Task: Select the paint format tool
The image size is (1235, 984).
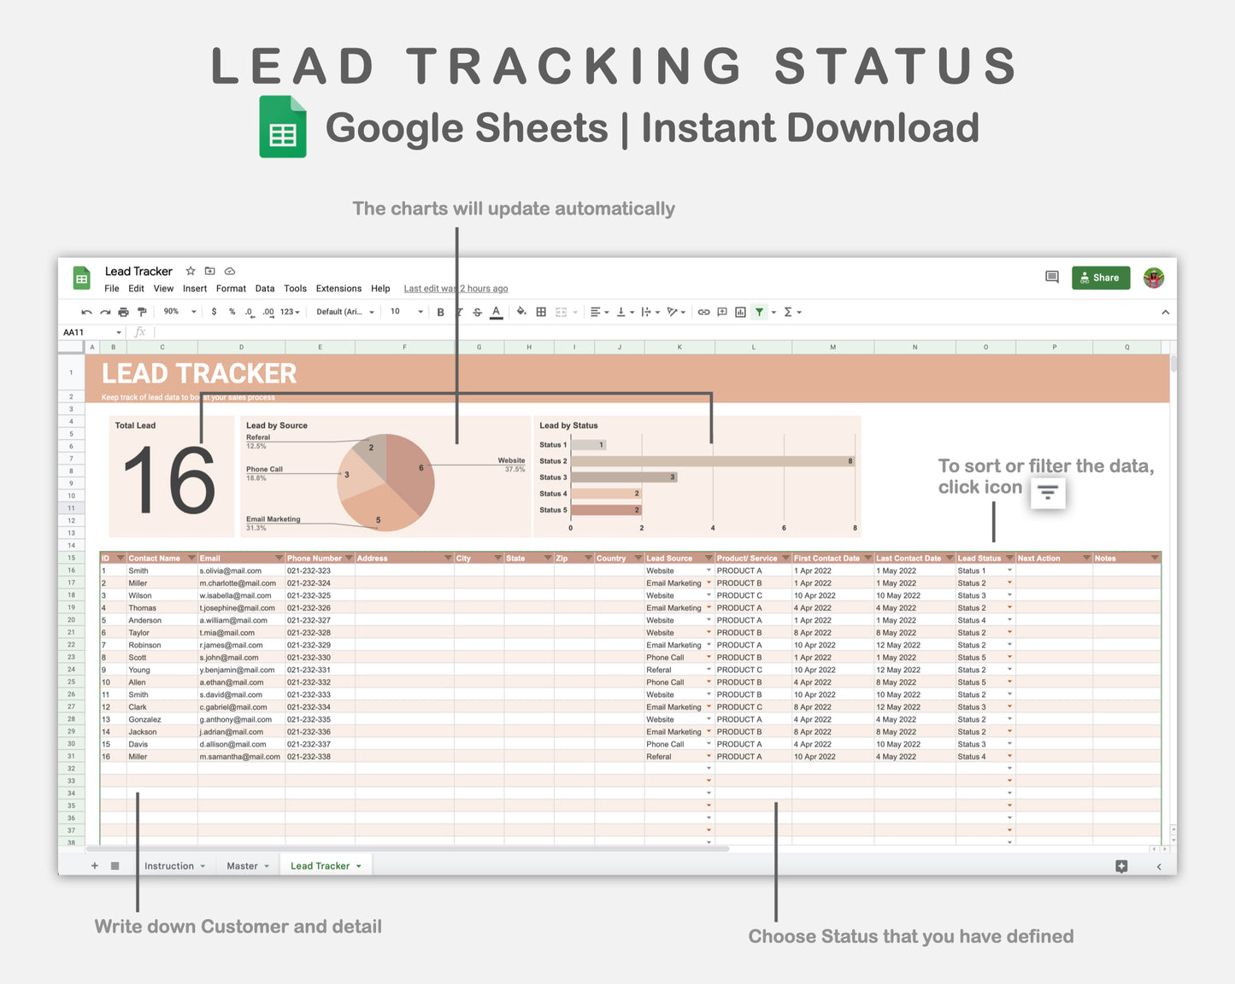Action: point(142,312)
